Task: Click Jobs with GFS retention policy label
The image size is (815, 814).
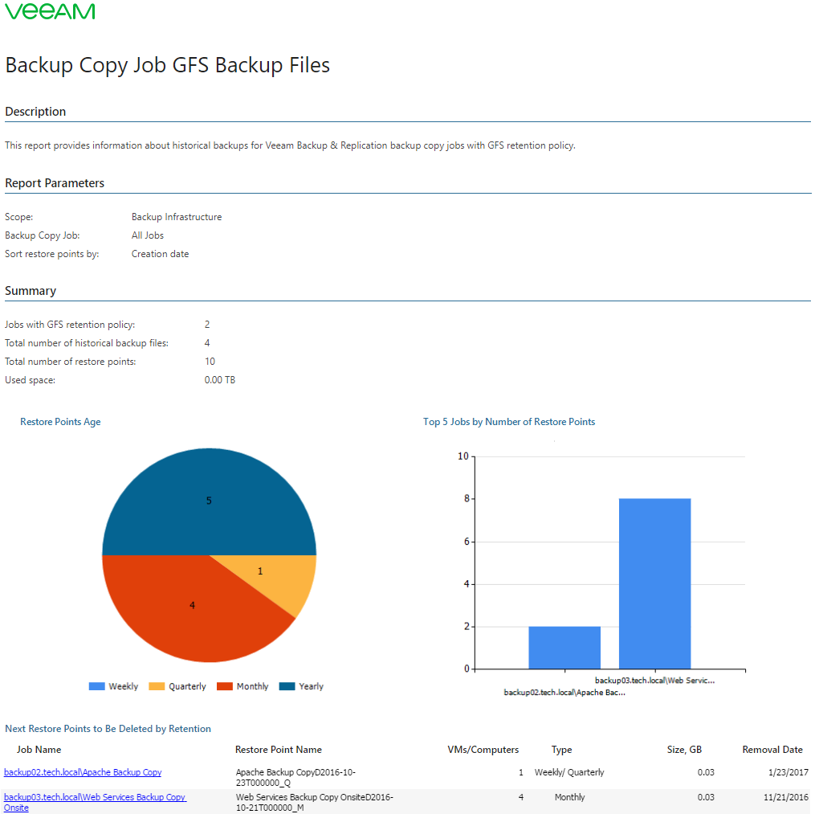Action: 70,325
